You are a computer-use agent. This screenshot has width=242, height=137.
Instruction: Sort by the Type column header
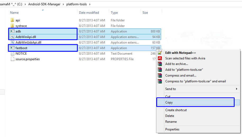click(114, 13)
